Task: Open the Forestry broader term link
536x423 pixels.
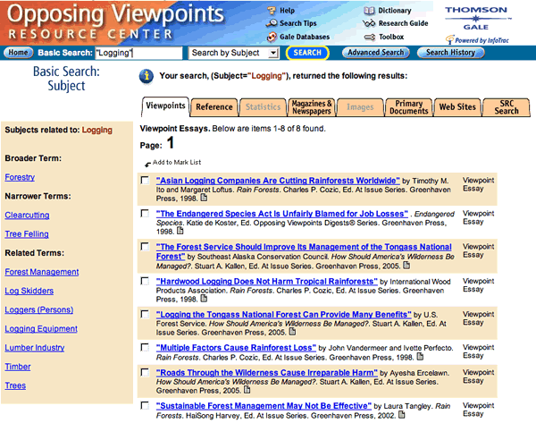Action: click(x=20, y=177)
